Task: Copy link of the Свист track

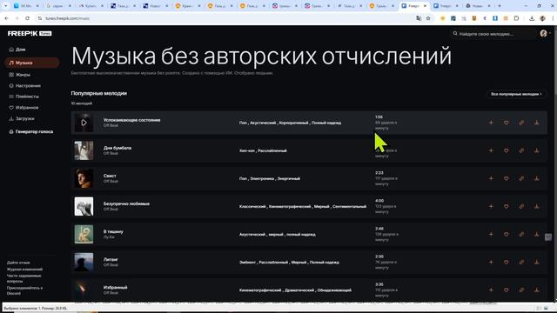Action: coord(521,178)
